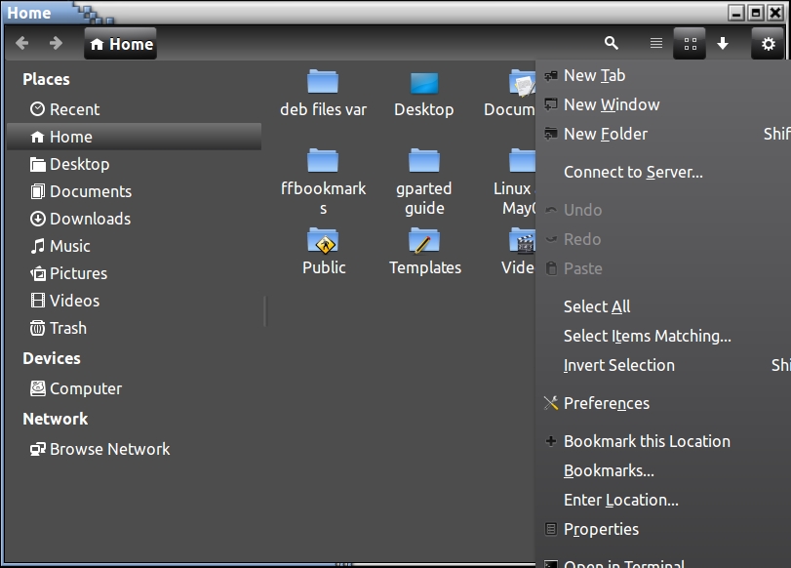
Task: Go back using the left arrow
Action: 22,43
